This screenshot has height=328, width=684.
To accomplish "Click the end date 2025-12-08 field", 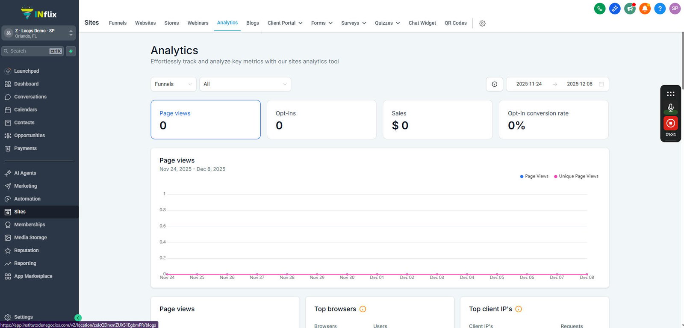I will (580, 84).
